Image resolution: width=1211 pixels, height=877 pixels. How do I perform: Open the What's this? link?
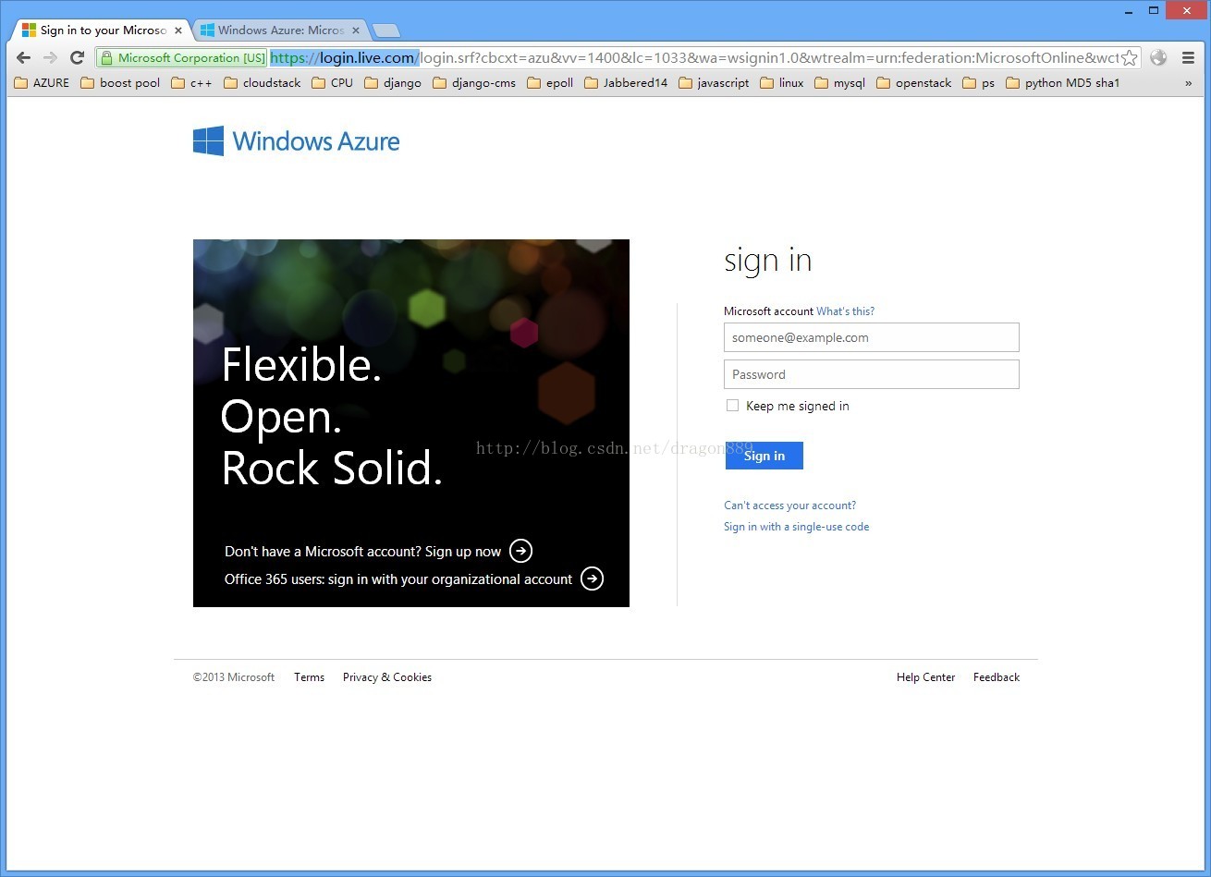click(x=845, y=311)
